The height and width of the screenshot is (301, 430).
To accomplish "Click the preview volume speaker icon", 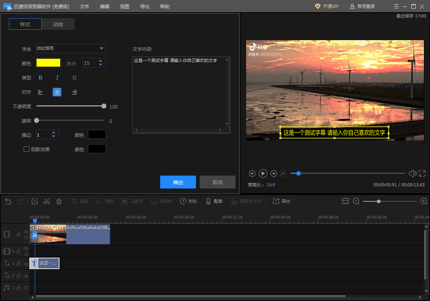I will pos(412,173).
